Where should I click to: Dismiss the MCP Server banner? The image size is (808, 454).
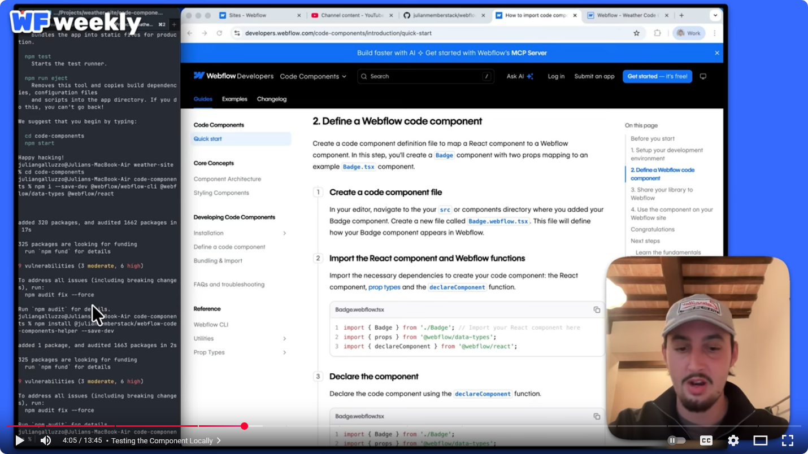tap(716, 53)
